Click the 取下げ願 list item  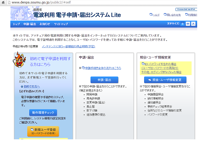click(92, 111)
